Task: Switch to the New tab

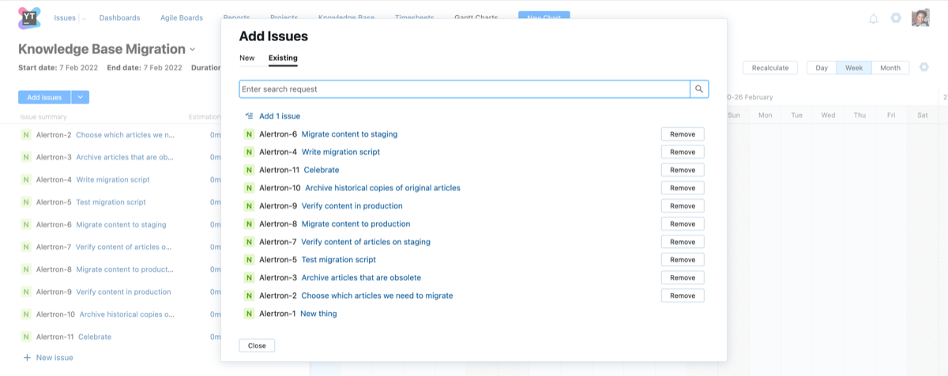Action: (x=247, y=58)
